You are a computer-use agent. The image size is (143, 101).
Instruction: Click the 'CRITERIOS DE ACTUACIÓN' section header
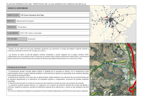pyautogui.click(x=48, y=68)
